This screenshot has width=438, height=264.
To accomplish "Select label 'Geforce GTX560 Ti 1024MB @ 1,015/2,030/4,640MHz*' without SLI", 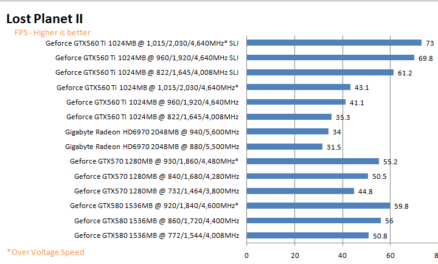I will pos(147,88).
